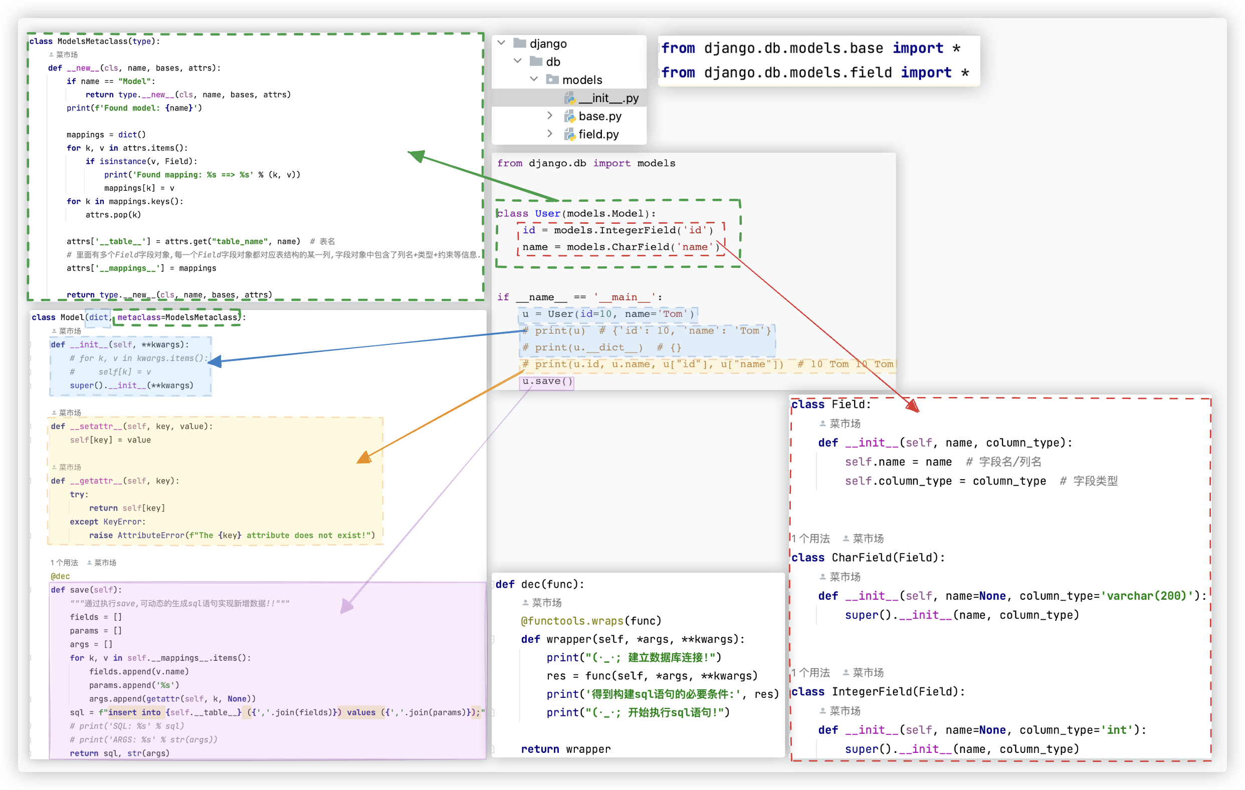Collapse the models package chevron
The height and width of the screenshot is (790, 1245).
pos(534,79)
